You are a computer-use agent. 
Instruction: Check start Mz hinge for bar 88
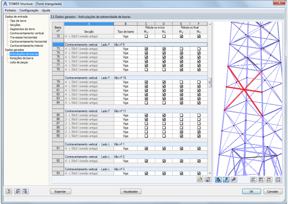(x=164, y=128)
